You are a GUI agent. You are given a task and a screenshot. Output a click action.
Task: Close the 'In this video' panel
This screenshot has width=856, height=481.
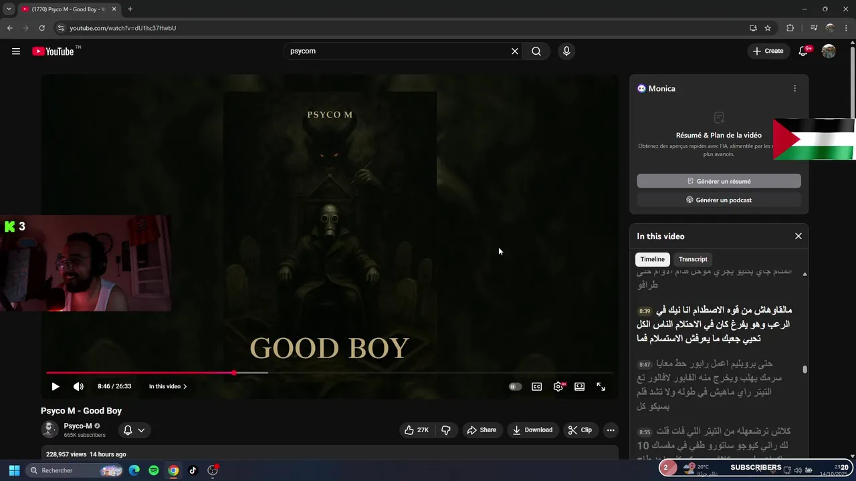(798, 236)
